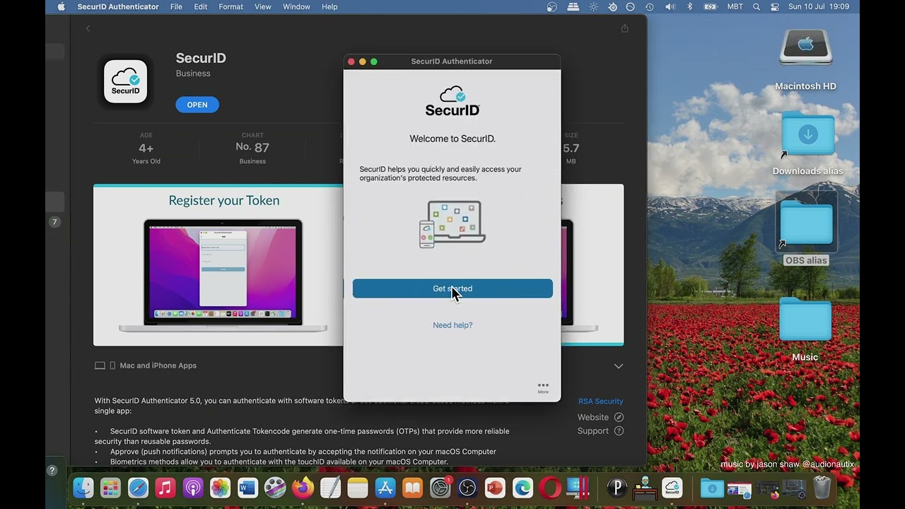The width and height of the screenshot is (905, 509).
Task: Open the Website link in App Store
Action: coord(600,417)
